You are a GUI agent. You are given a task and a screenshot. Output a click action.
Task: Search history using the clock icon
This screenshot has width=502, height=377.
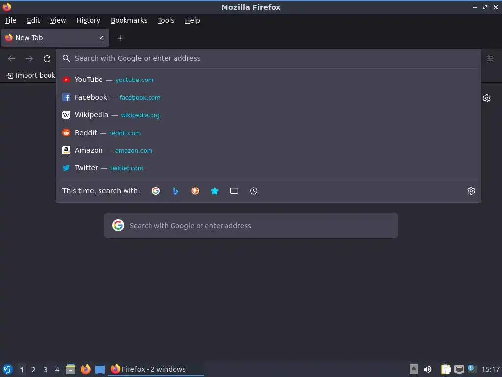click(x=253, y=191)
